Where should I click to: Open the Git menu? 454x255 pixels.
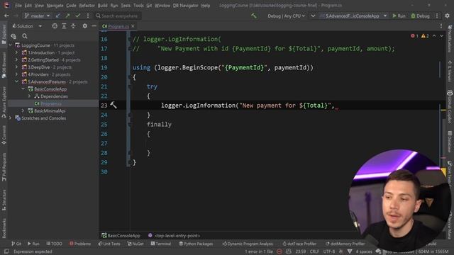[149, 6]
